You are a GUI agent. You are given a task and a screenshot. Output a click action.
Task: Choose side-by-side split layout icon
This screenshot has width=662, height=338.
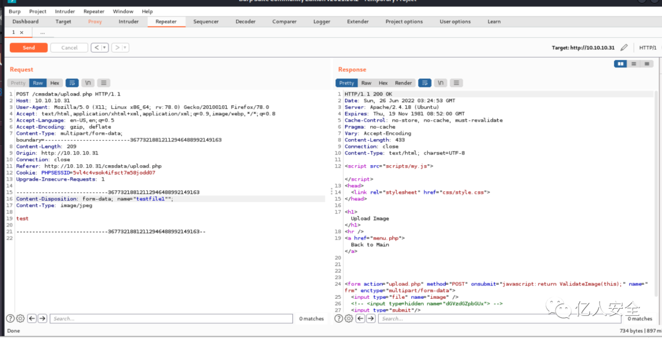pos(620,64)
